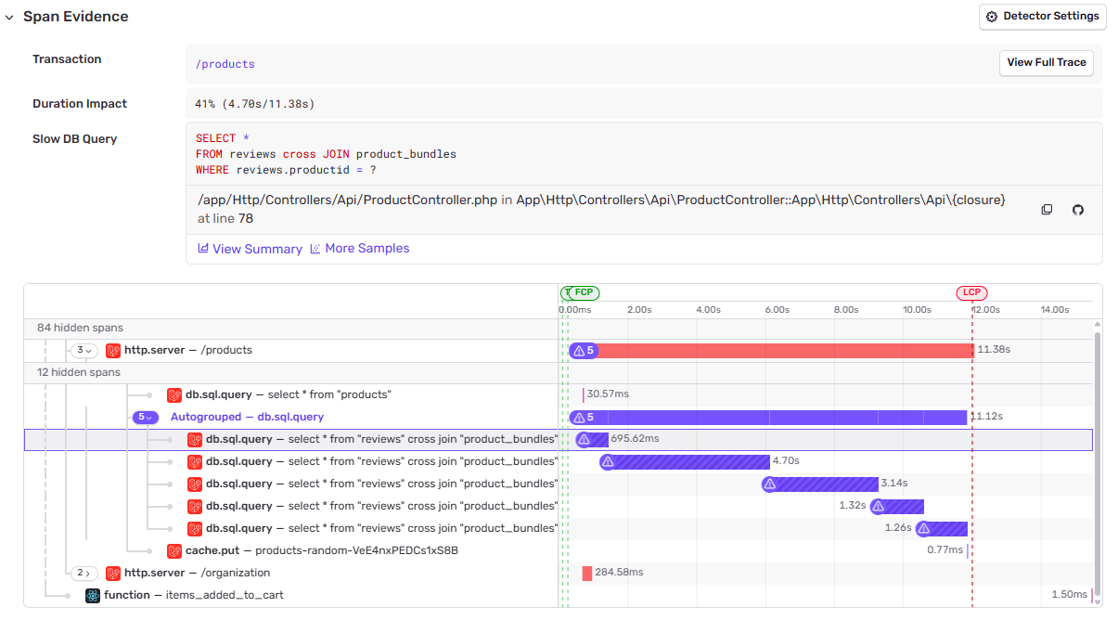Viewport: 1118px width, 620px height.
Task: Click the LCP marker on timeline
Action: click(971, 292)
